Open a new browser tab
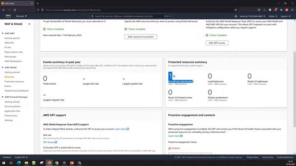 (37, 3)
